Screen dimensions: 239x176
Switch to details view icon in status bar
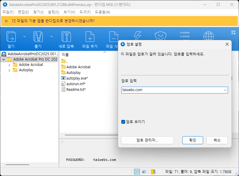click(x=137, y=172)
